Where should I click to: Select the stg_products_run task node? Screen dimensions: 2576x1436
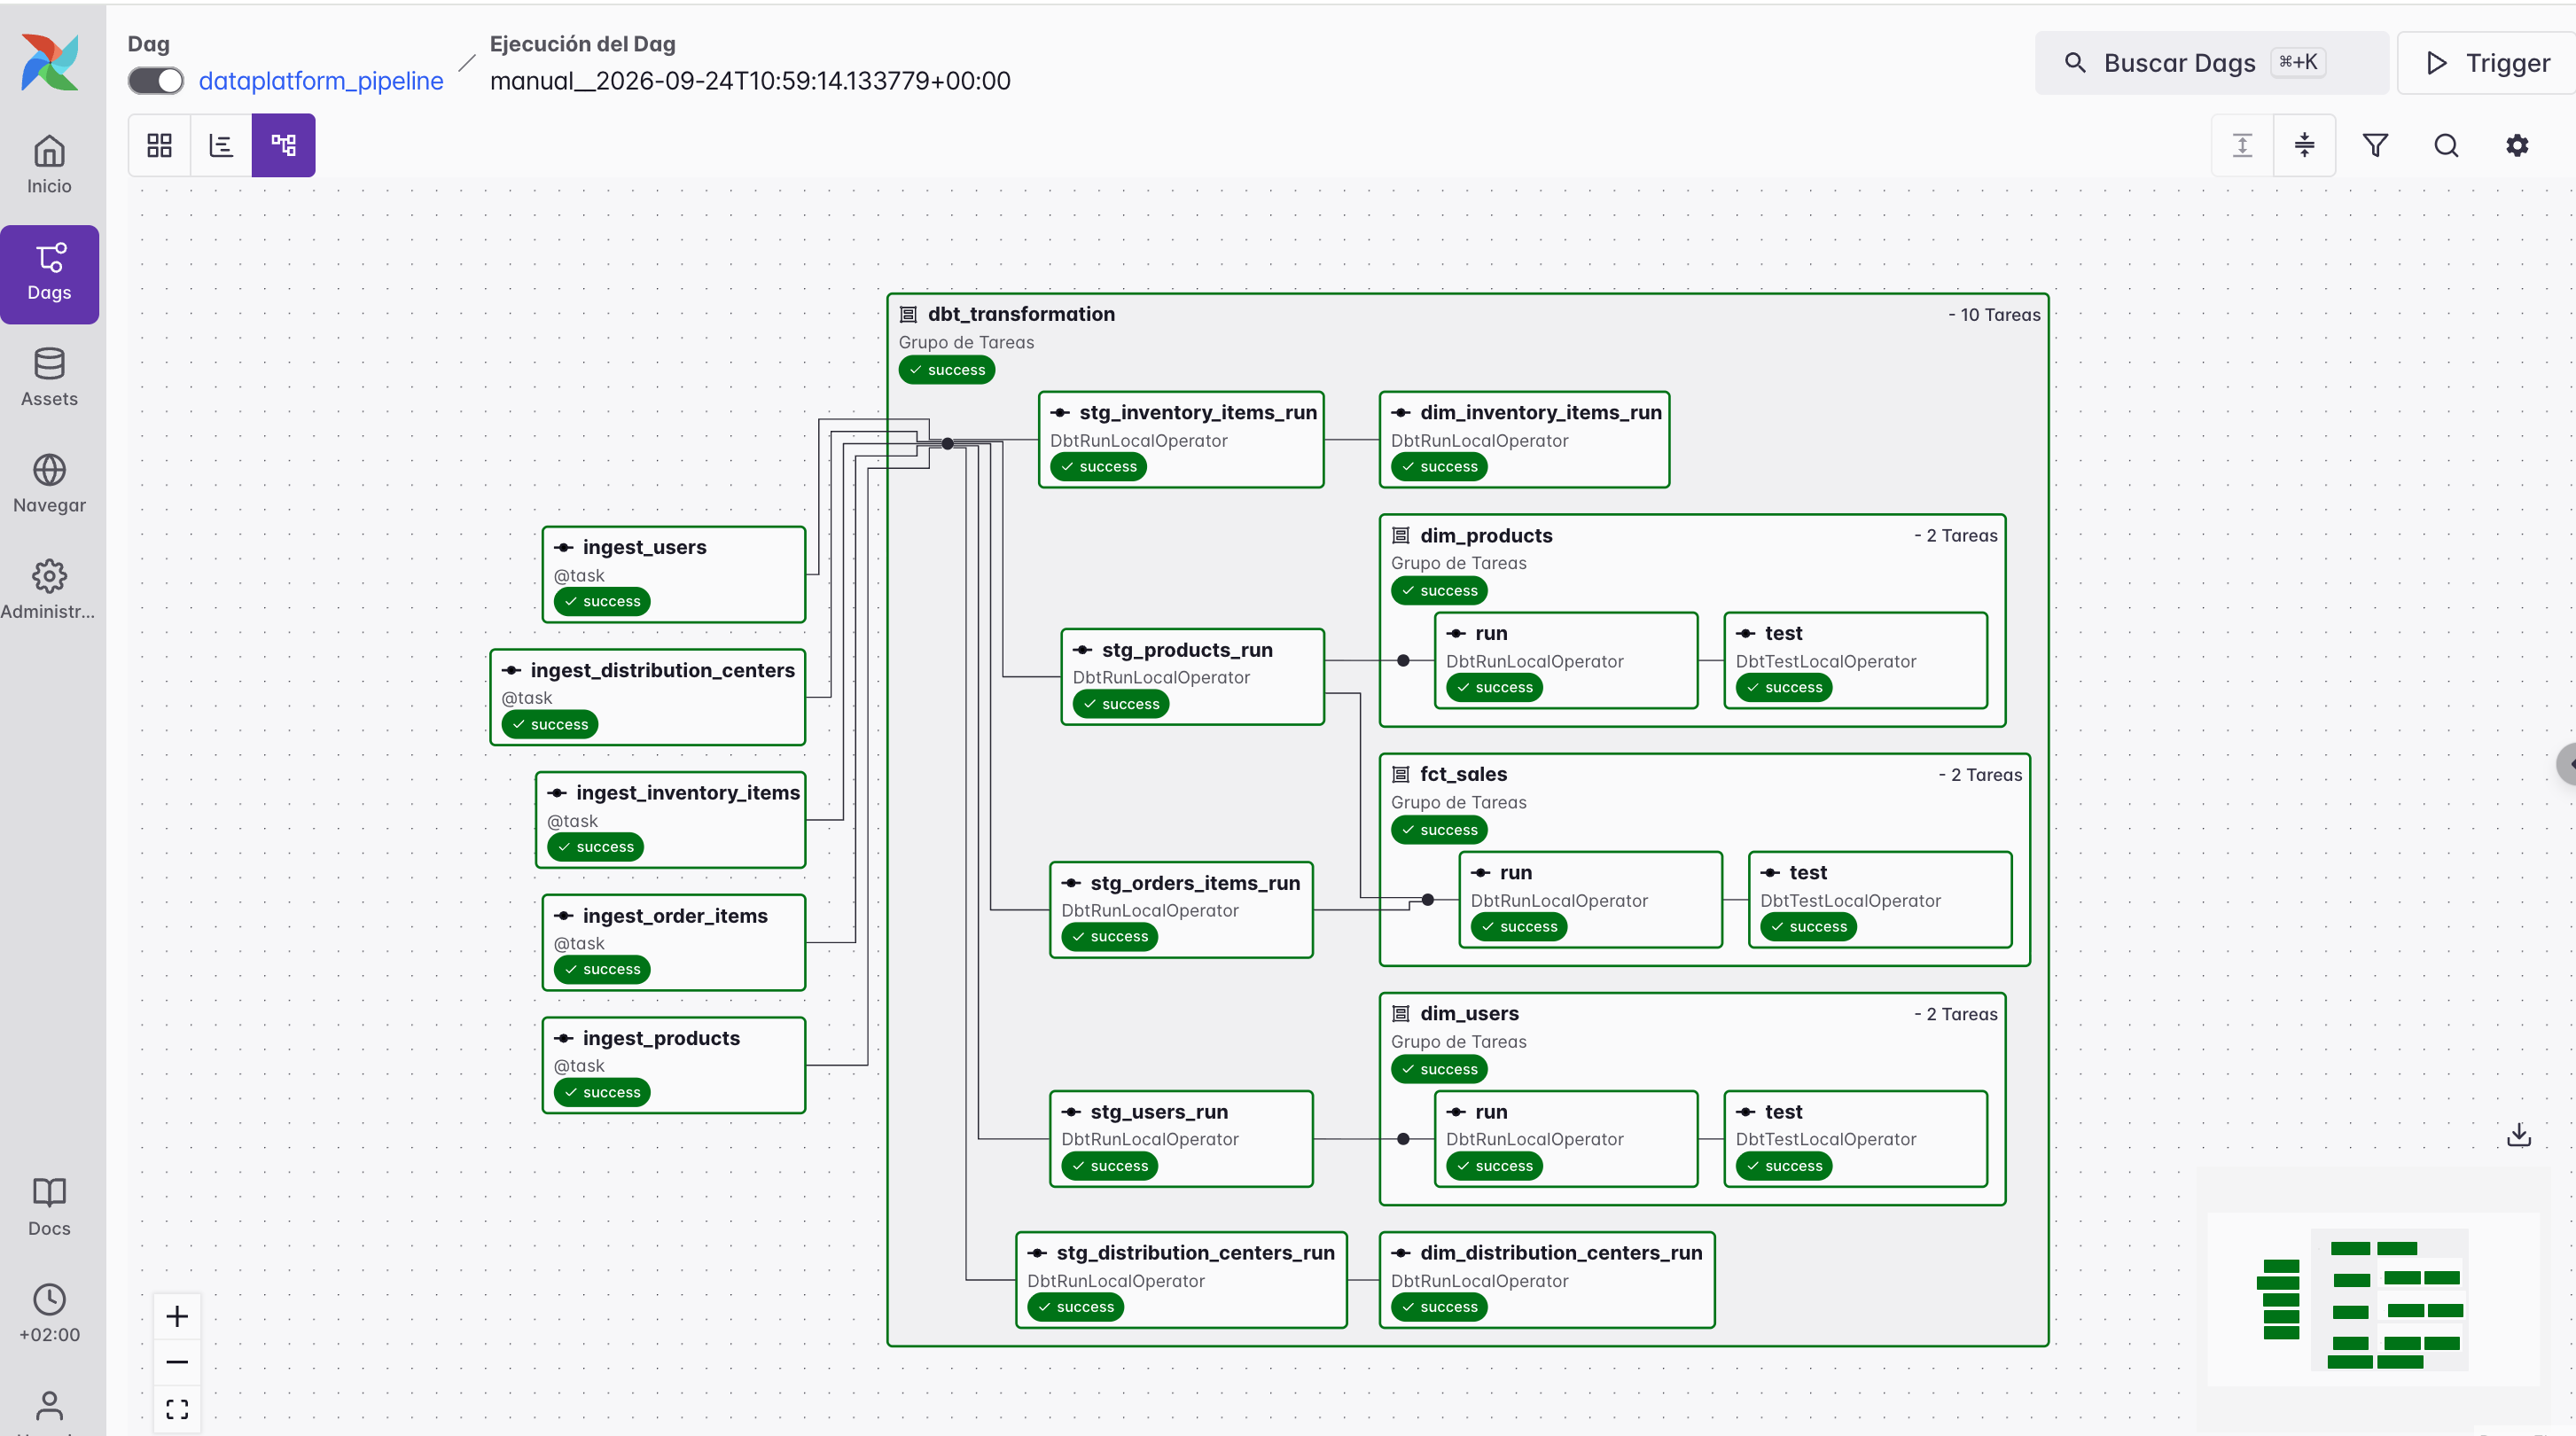pos(1192,676)
